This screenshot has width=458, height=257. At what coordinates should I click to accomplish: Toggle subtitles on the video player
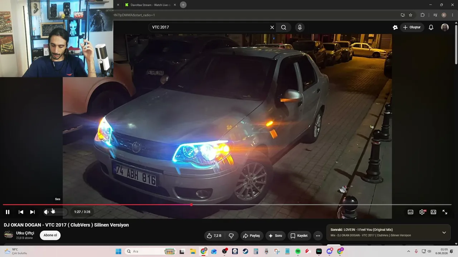tap(410, 212)
